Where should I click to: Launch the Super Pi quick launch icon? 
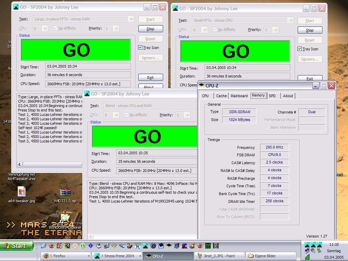point(138,246)
